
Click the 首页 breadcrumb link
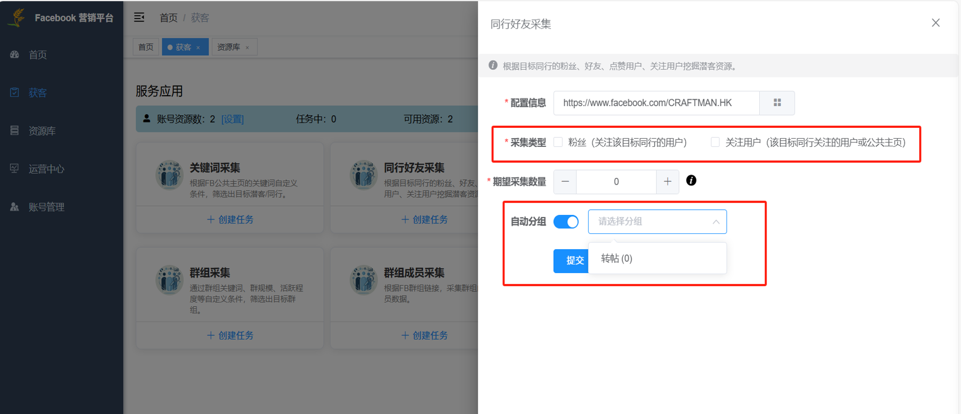[x=169, y=18]
